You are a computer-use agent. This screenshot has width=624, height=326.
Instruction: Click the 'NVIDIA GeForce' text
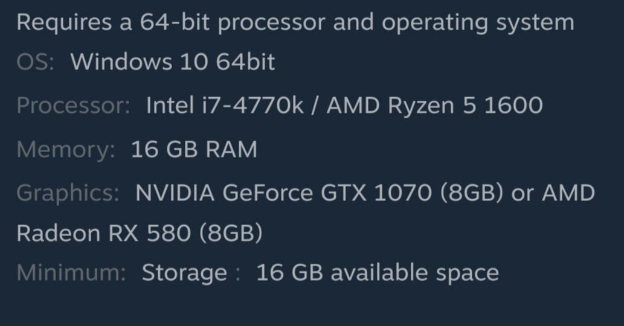pos(224,193)
